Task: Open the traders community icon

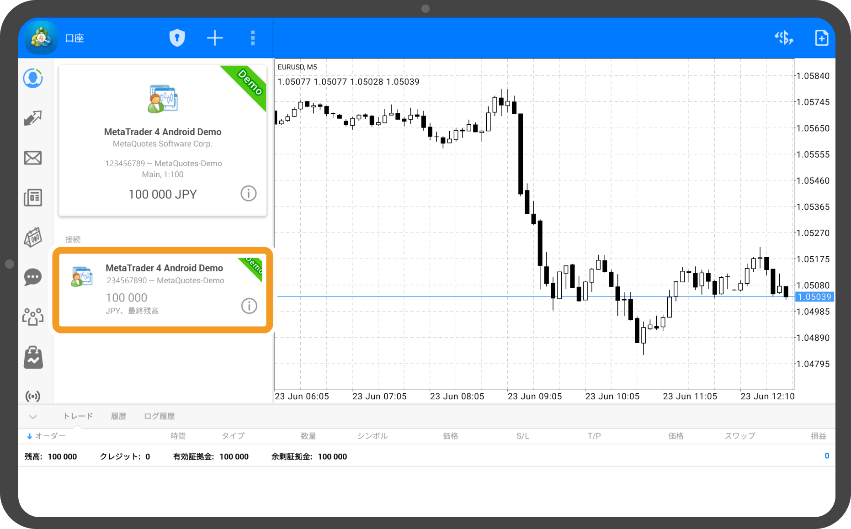Action: [33, 316]
